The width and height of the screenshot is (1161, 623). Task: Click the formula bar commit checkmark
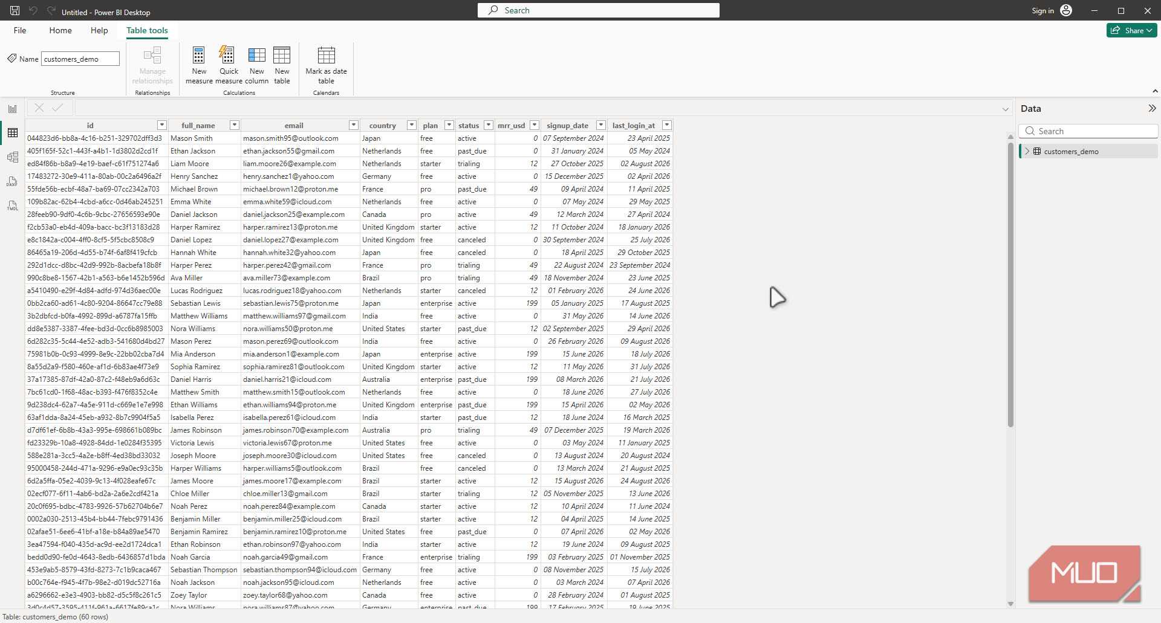[57, 108]
